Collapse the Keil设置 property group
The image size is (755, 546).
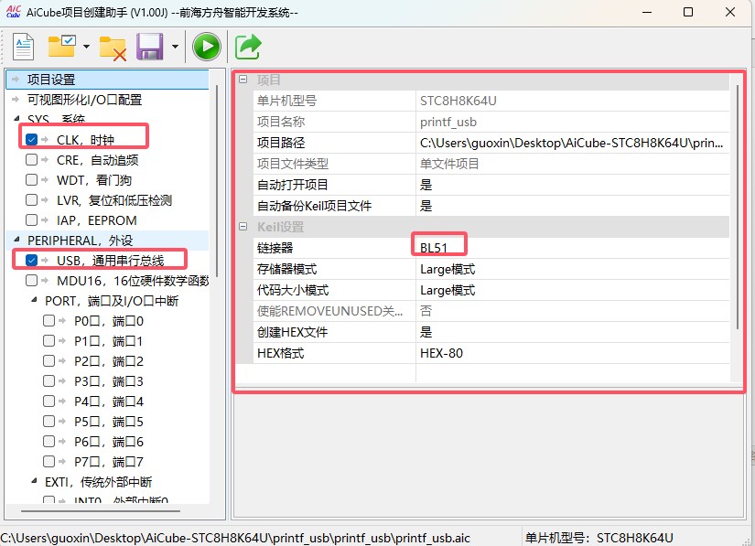[243, 227]
